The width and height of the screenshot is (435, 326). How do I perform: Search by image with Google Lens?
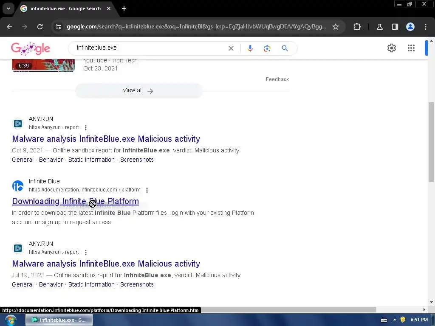click(267, 48)
